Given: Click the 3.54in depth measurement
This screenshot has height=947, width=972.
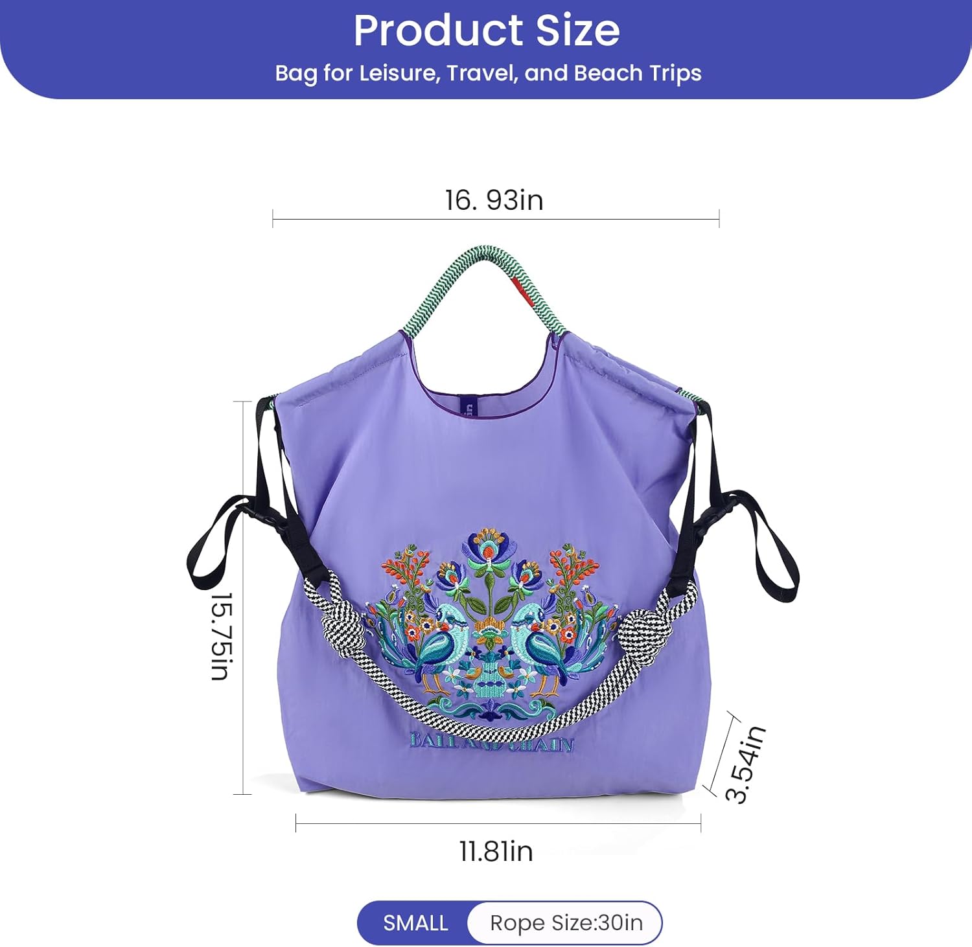Looking at the screenshot, I should pos(745,764).
